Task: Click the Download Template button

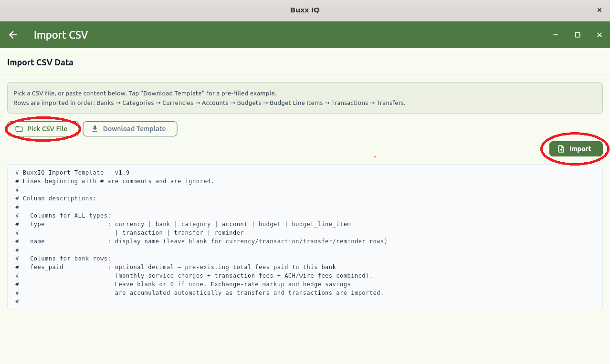Action: [130, 129]
